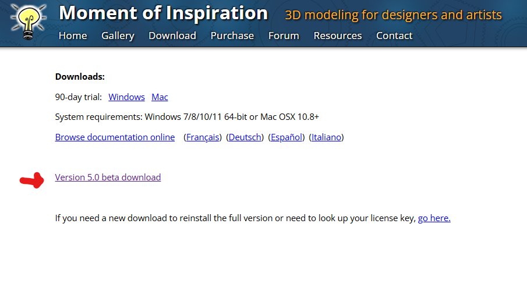The image size is (527, 284).
Task: Open the Download navigation item
Action: click(x=172, y=35)
